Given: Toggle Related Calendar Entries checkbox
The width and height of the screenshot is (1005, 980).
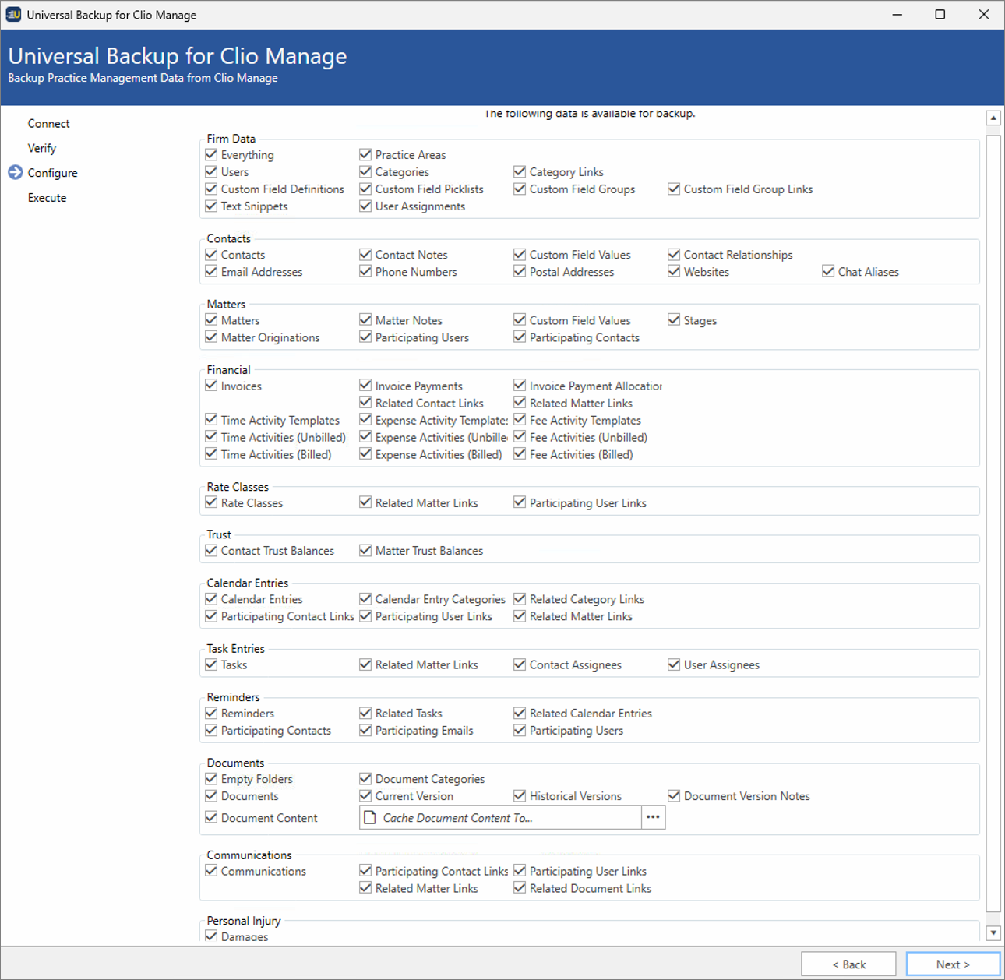Looking at the screenshot, I should 520,712.
